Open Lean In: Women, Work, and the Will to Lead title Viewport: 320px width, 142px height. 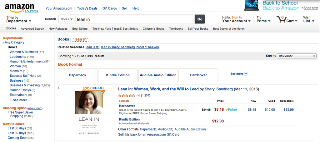[x=158, y=89]
